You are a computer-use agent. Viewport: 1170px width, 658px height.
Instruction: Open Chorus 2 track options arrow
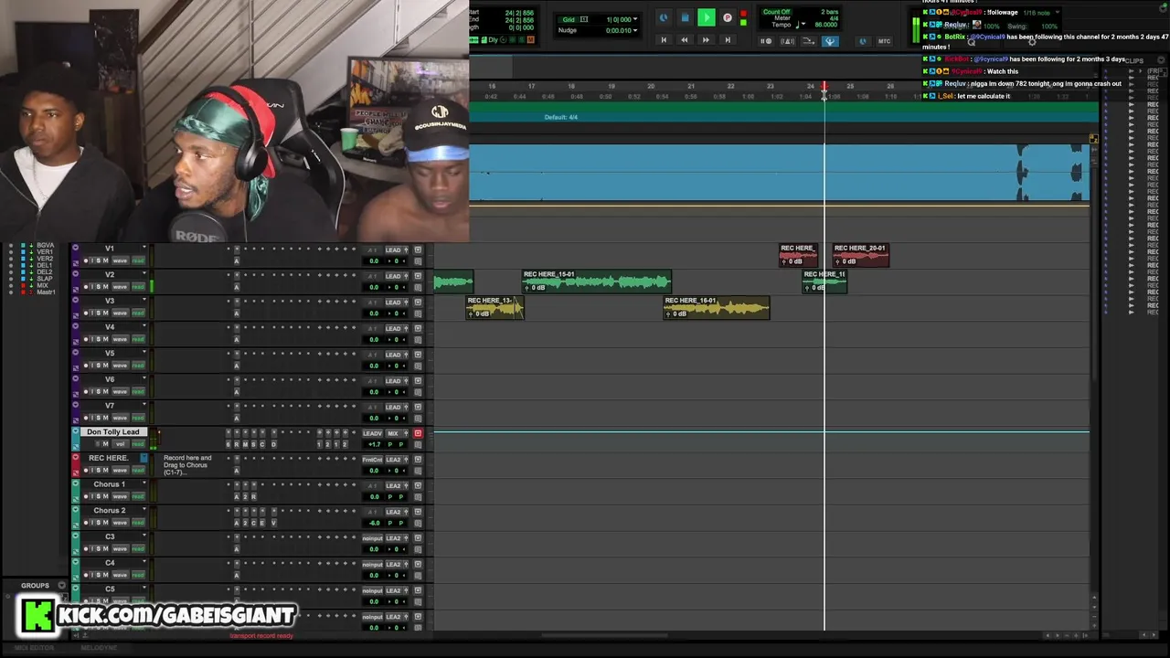coord(144,510)
